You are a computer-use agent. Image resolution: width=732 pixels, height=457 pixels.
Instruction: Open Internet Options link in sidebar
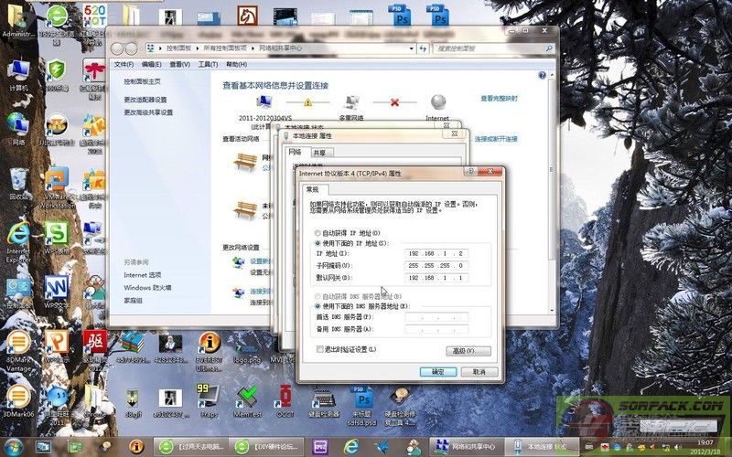click(143, 275)
